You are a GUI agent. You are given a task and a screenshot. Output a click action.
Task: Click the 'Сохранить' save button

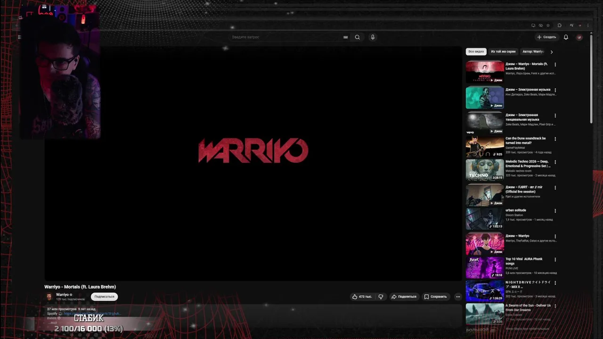[x=435, y=297]
